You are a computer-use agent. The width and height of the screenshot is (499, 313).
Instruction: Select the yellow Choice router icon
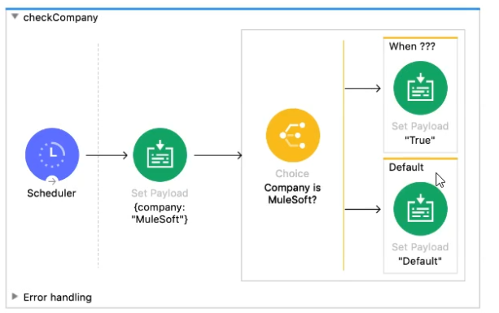[x=293, y=136]
